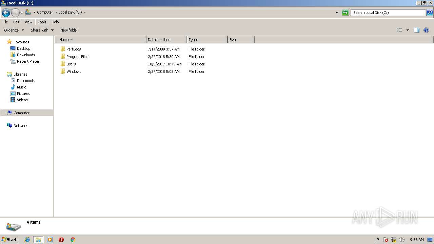Expand the Computer breadcrumb arrow

pos(56,13)
